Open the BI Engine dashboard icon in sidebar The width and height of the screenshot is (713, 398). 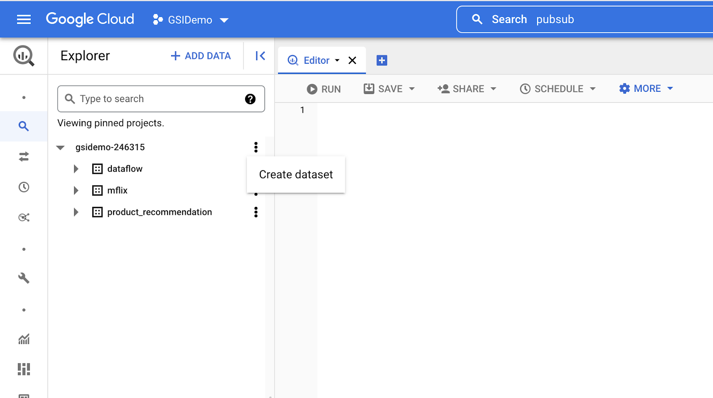tap(24, 369)
